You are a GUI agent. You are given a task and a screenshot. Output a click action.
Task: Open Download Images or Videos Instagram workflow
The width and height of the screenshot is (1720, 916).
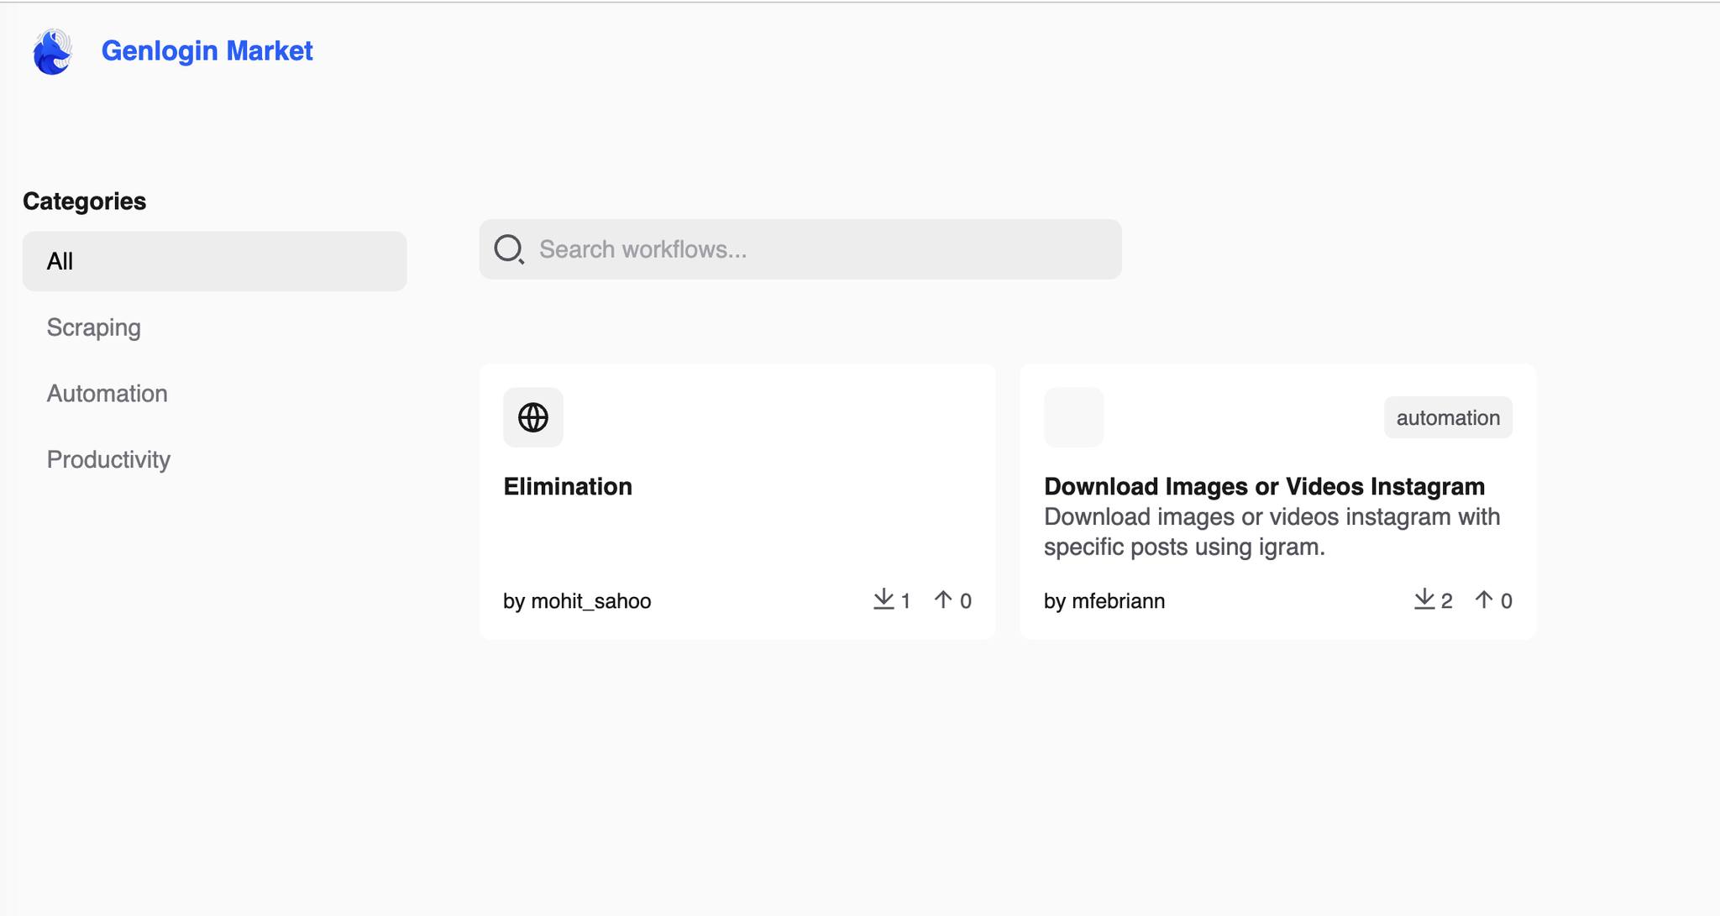coord(1264,487)
